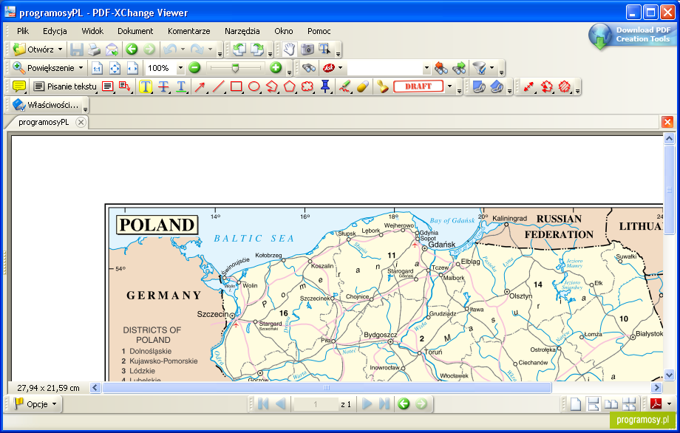Open the Właściwości properties toolbar button
This screenshot has height=433, width=680.
(x=46, y=105)
